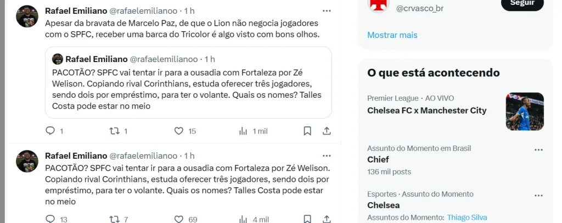Open more options on first post
The width and height of the screenshot is (562, 223).
click(327, 11)
